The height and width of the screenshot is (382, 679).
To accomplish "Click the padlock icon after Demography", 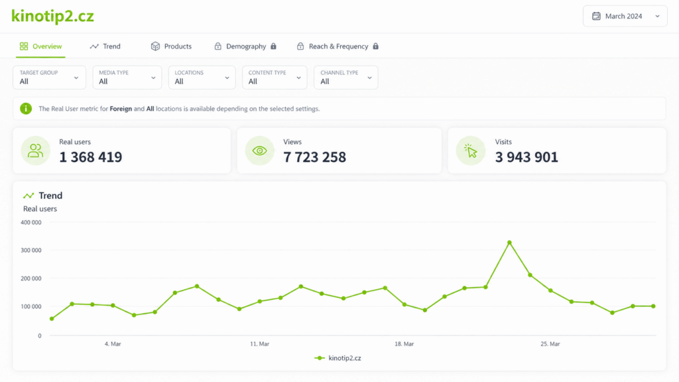I will pyautogui.click(x=273, y=46).
